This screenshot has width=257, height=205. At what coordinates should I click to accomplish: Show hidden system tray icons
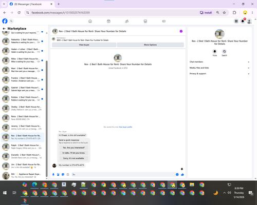[224, 193]
